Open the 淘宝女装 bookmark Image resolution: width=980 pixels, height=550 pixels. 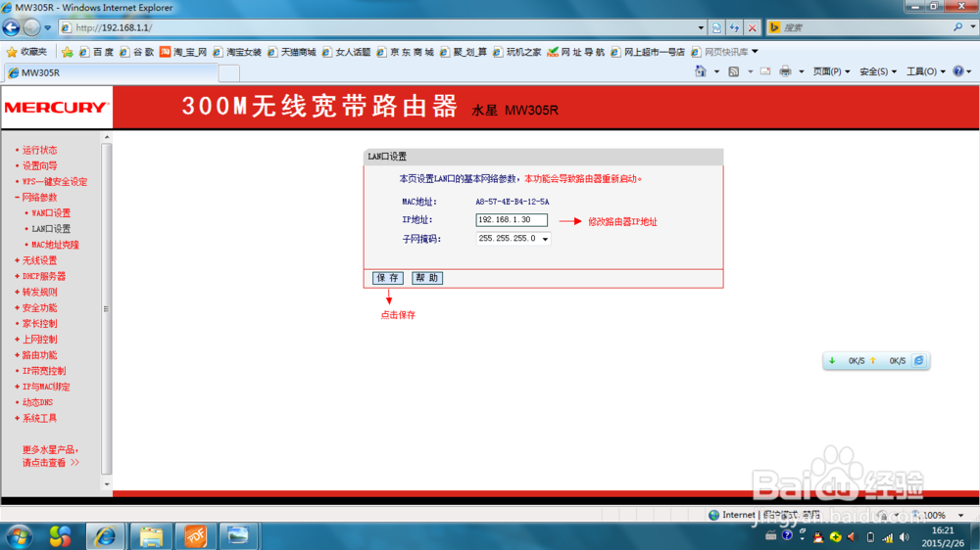[x=237, y=52]
